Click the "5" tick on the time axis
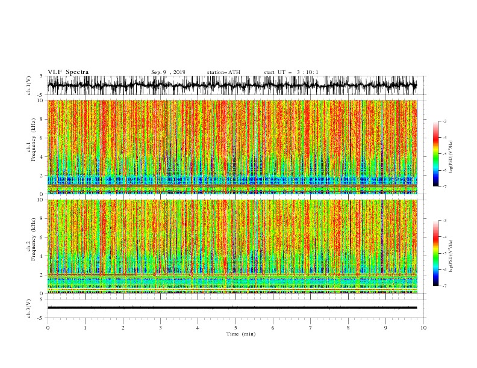 (x=235, y=328)
